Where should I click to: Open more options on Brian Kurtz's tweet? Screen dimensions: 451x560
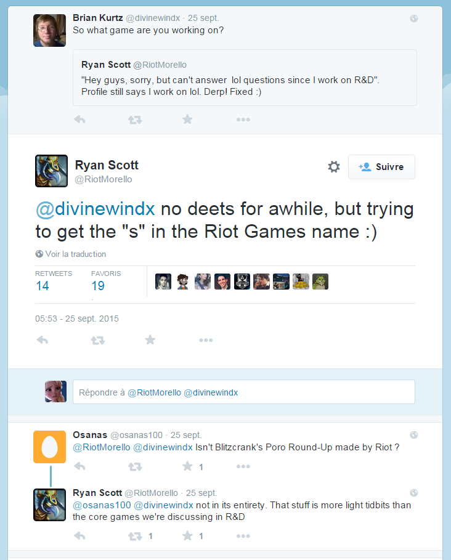(243, 120)
